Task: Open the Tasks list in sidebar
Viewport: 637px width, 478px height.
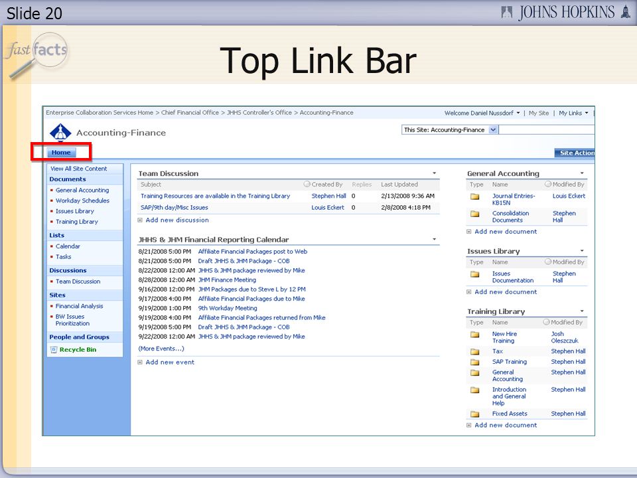Action: pos(64,257)
